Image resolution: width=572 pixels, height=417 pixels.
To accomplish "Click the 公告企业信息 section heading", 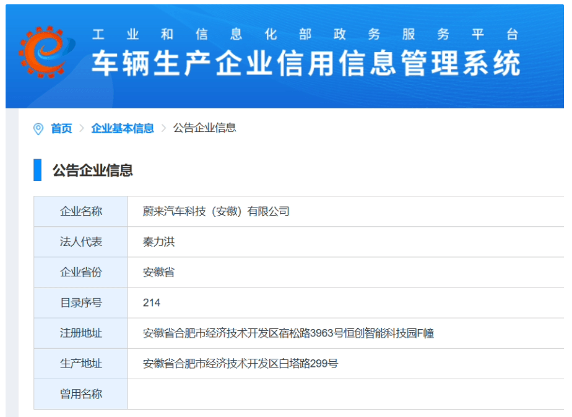I will pyautogui.click(x=93, y=170).
